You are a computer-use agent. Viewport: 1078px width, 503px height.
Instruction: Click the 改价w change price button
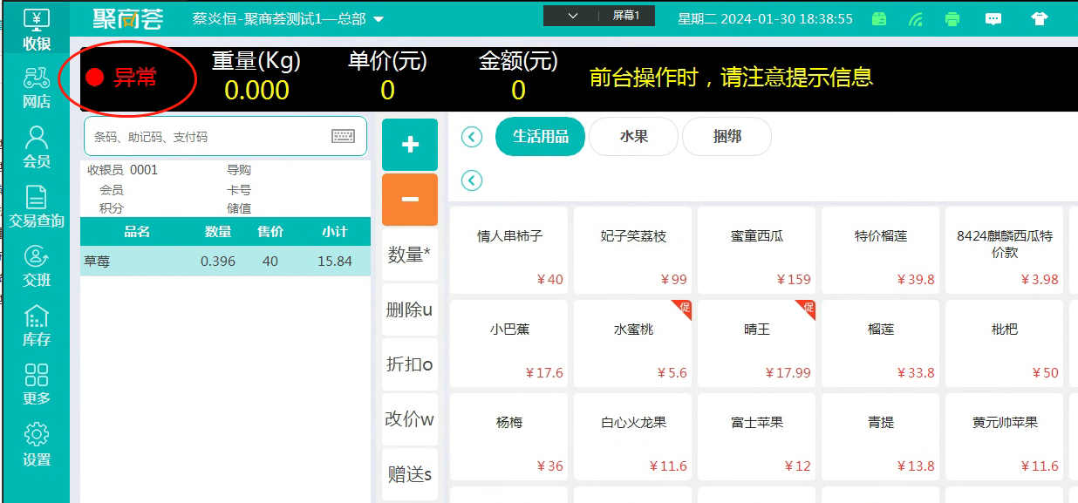[410, 419]
